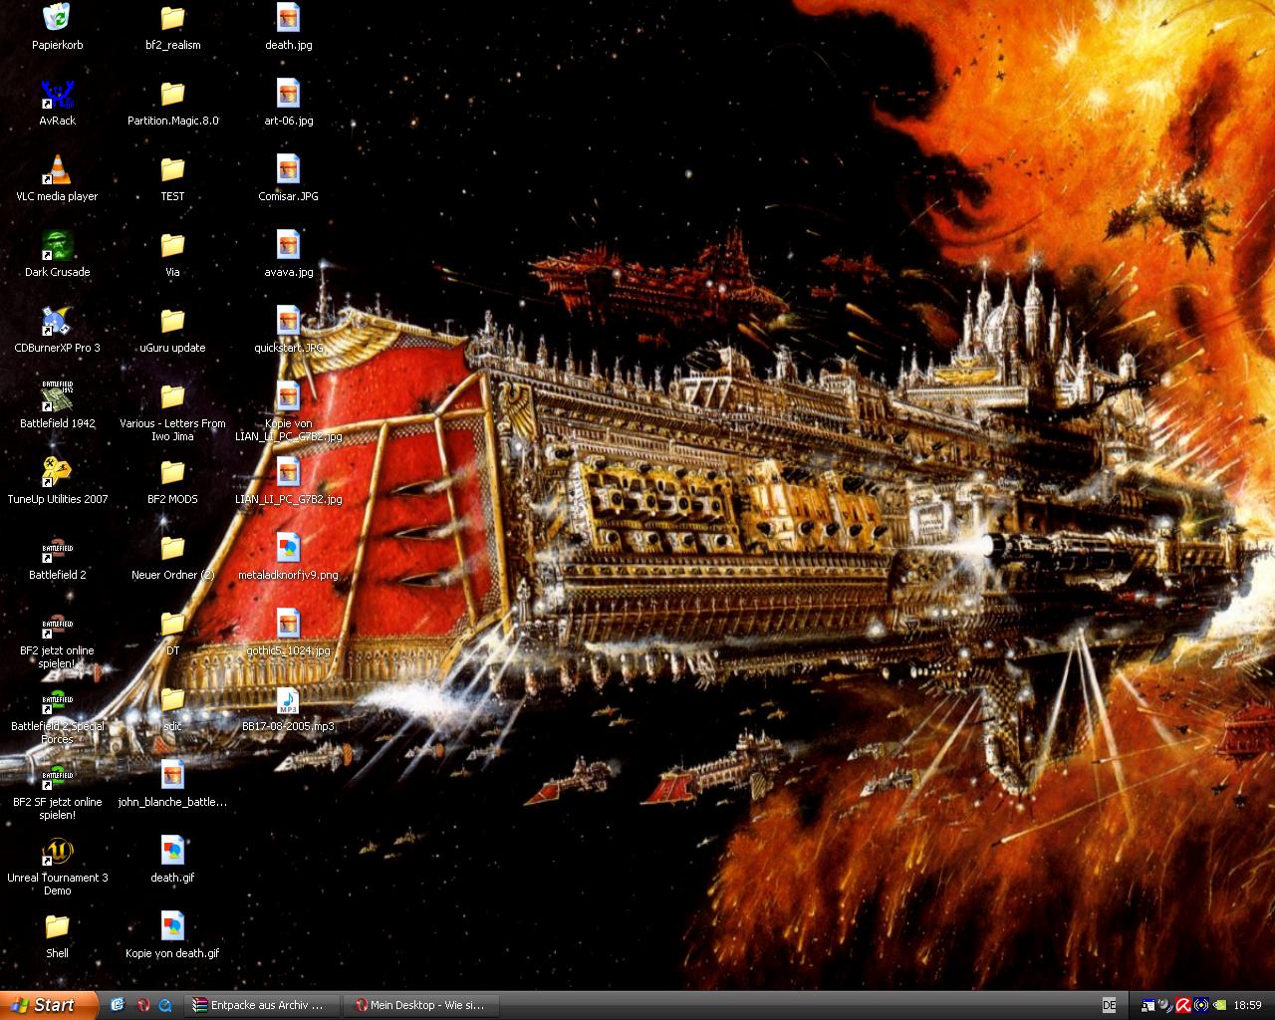Select the Battlefield 1942 shortcut
The image size is (1275, 1020).
(x=57, y=397)
